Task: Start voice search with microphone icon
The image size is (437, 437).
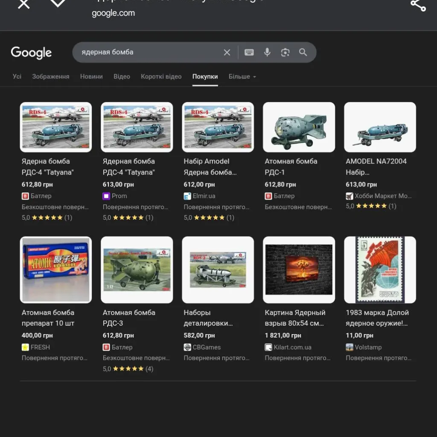Action: coord(267,52)
